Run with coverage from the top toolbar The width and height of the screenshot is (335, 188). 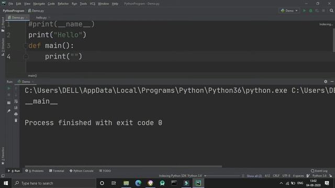point(317,10)
